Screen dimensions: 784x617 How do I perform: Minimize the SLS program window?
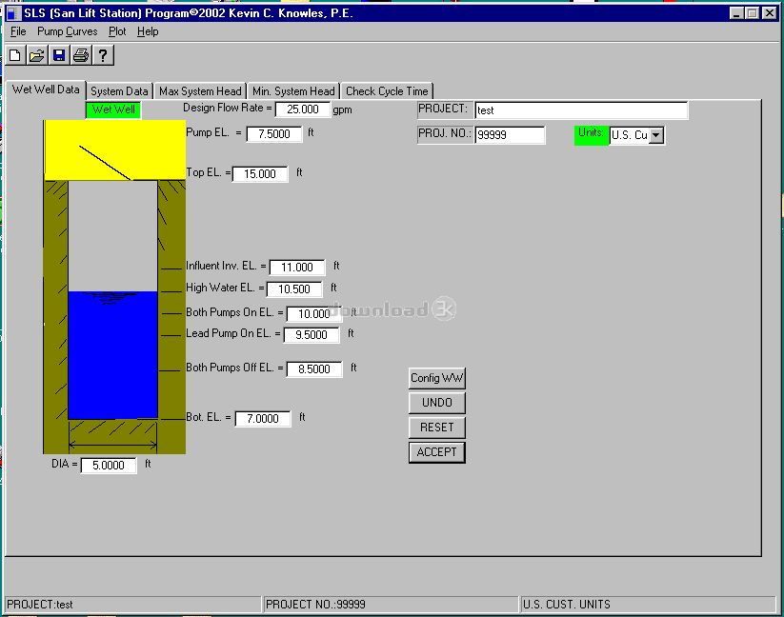pos(736,13)
